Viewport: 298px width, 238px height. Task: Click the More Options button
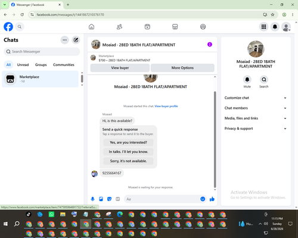point(182,68)
